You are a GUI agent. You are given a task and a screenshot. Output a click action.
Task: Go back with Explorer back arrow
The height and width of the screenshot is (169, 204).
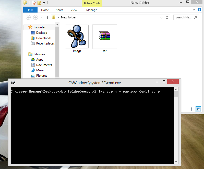pos(28,17)
